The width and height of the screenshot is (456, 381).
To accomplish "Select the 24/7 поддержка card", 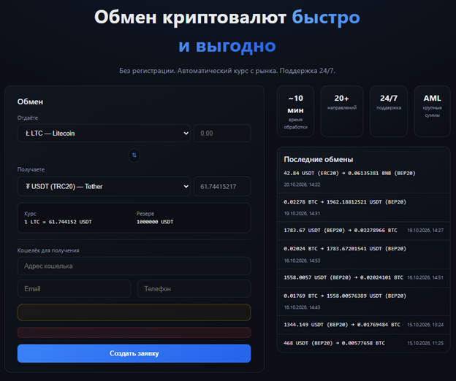I will click(389, 111).
